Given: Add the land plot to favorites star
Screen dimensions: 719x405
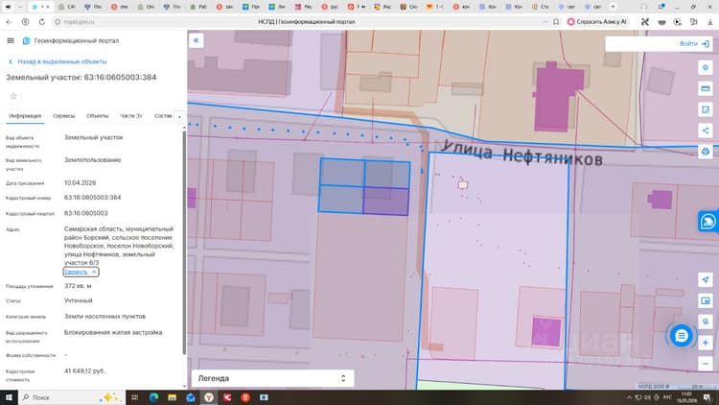Looking at the screenshot, I should (x=13, y=96).
